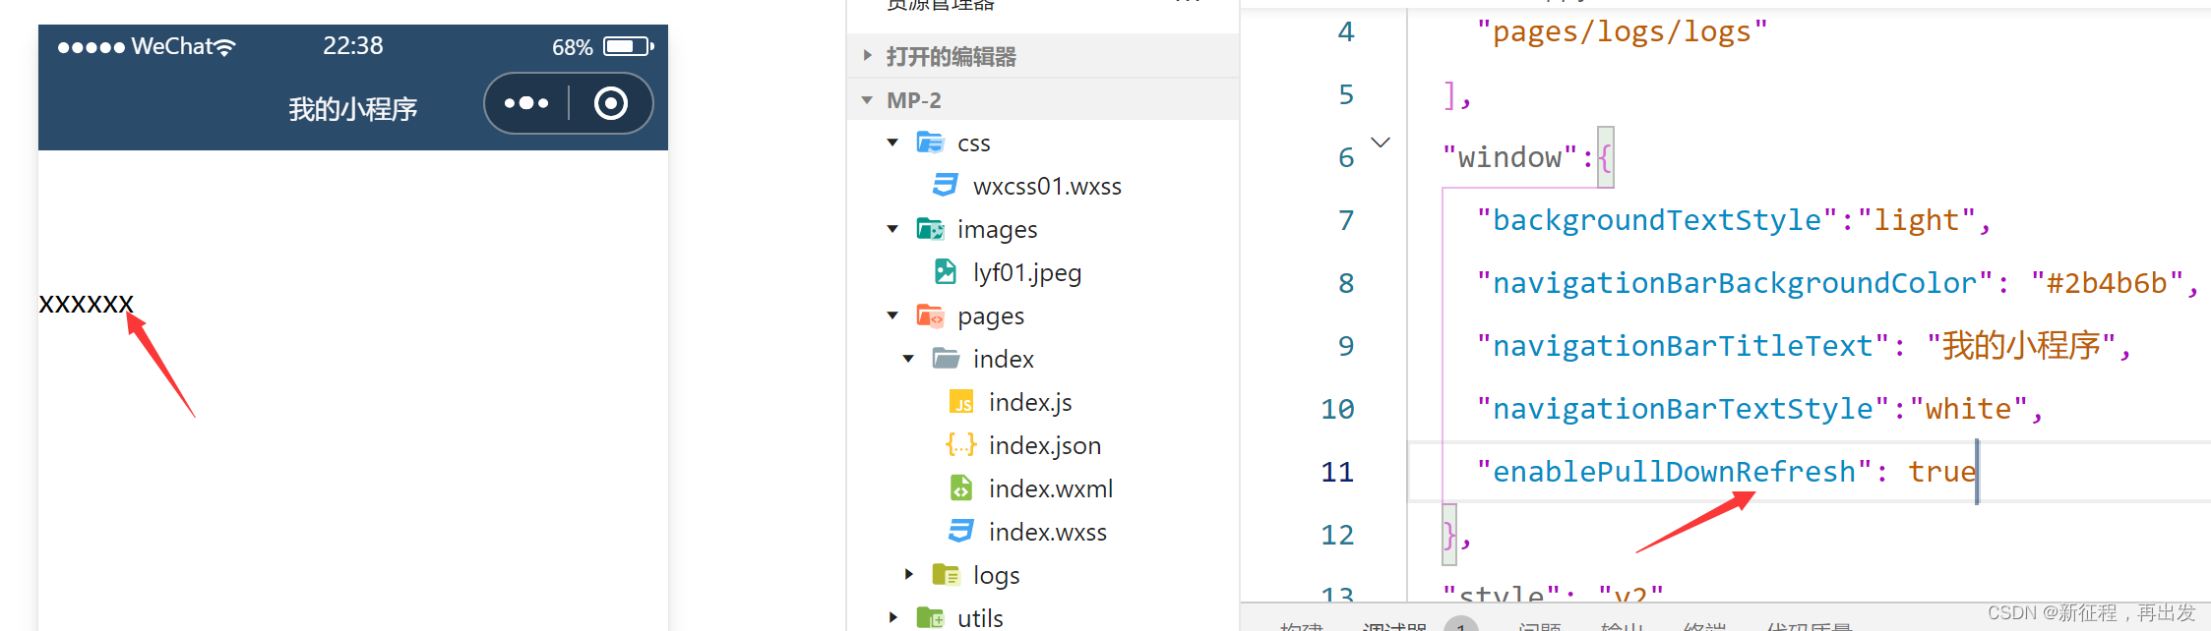The image size is (2211, 631).
Task: Click the "pages/logs/logs" string
Action: 1622,31
